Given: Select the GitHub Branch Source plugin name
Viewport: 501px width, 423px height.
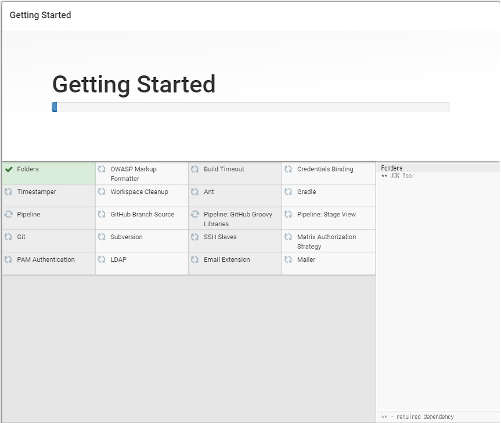Looking at the screenshot, I should point(142,214).
